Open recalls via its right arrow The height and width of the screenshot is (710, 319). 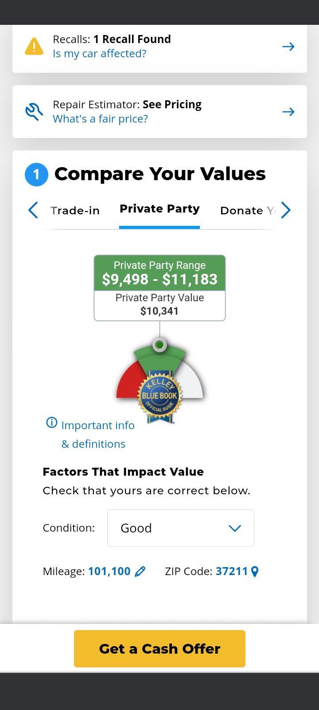288,46
